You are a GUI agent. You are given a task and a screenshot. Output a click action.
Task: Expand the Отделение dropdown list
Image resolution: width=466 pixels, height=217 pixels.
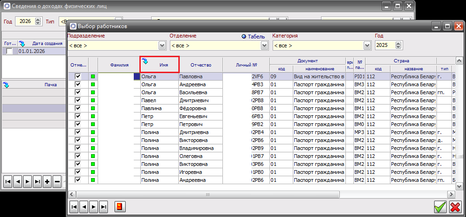pyautogui.click(x=264, y=45)
